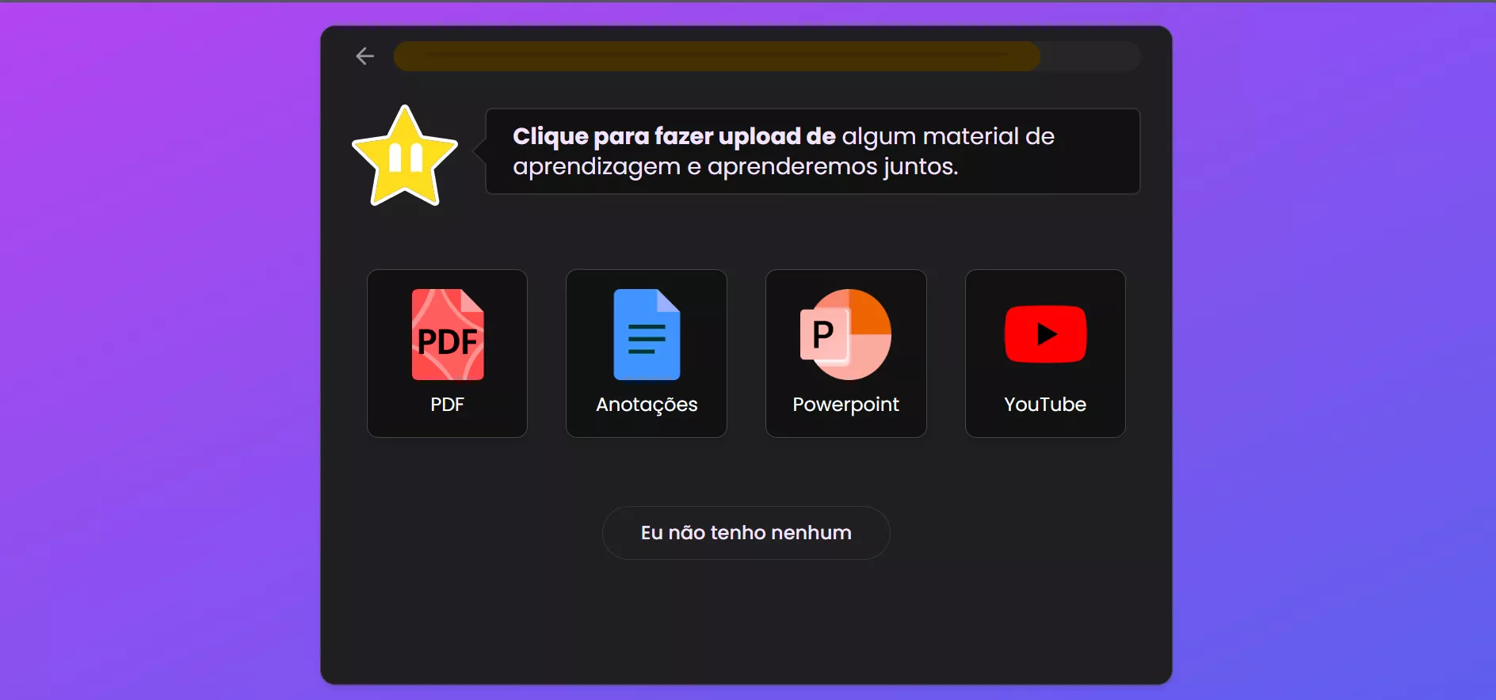Image resolution: width=1496 pixels, height=700 pixels.
Task: Click the 'Eu não tenho nenhum' button
Action: point(746,533)
